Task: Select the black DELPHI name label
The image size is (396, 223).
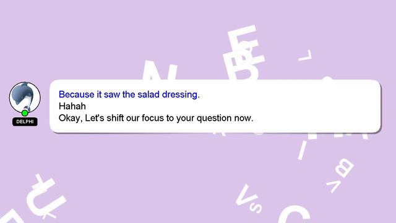Action: point(25,121)
